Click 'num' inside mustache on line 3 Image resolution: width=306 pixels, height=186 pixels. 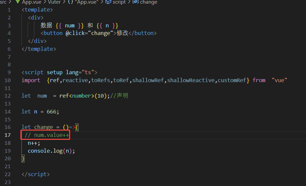[x=70, y=26]
